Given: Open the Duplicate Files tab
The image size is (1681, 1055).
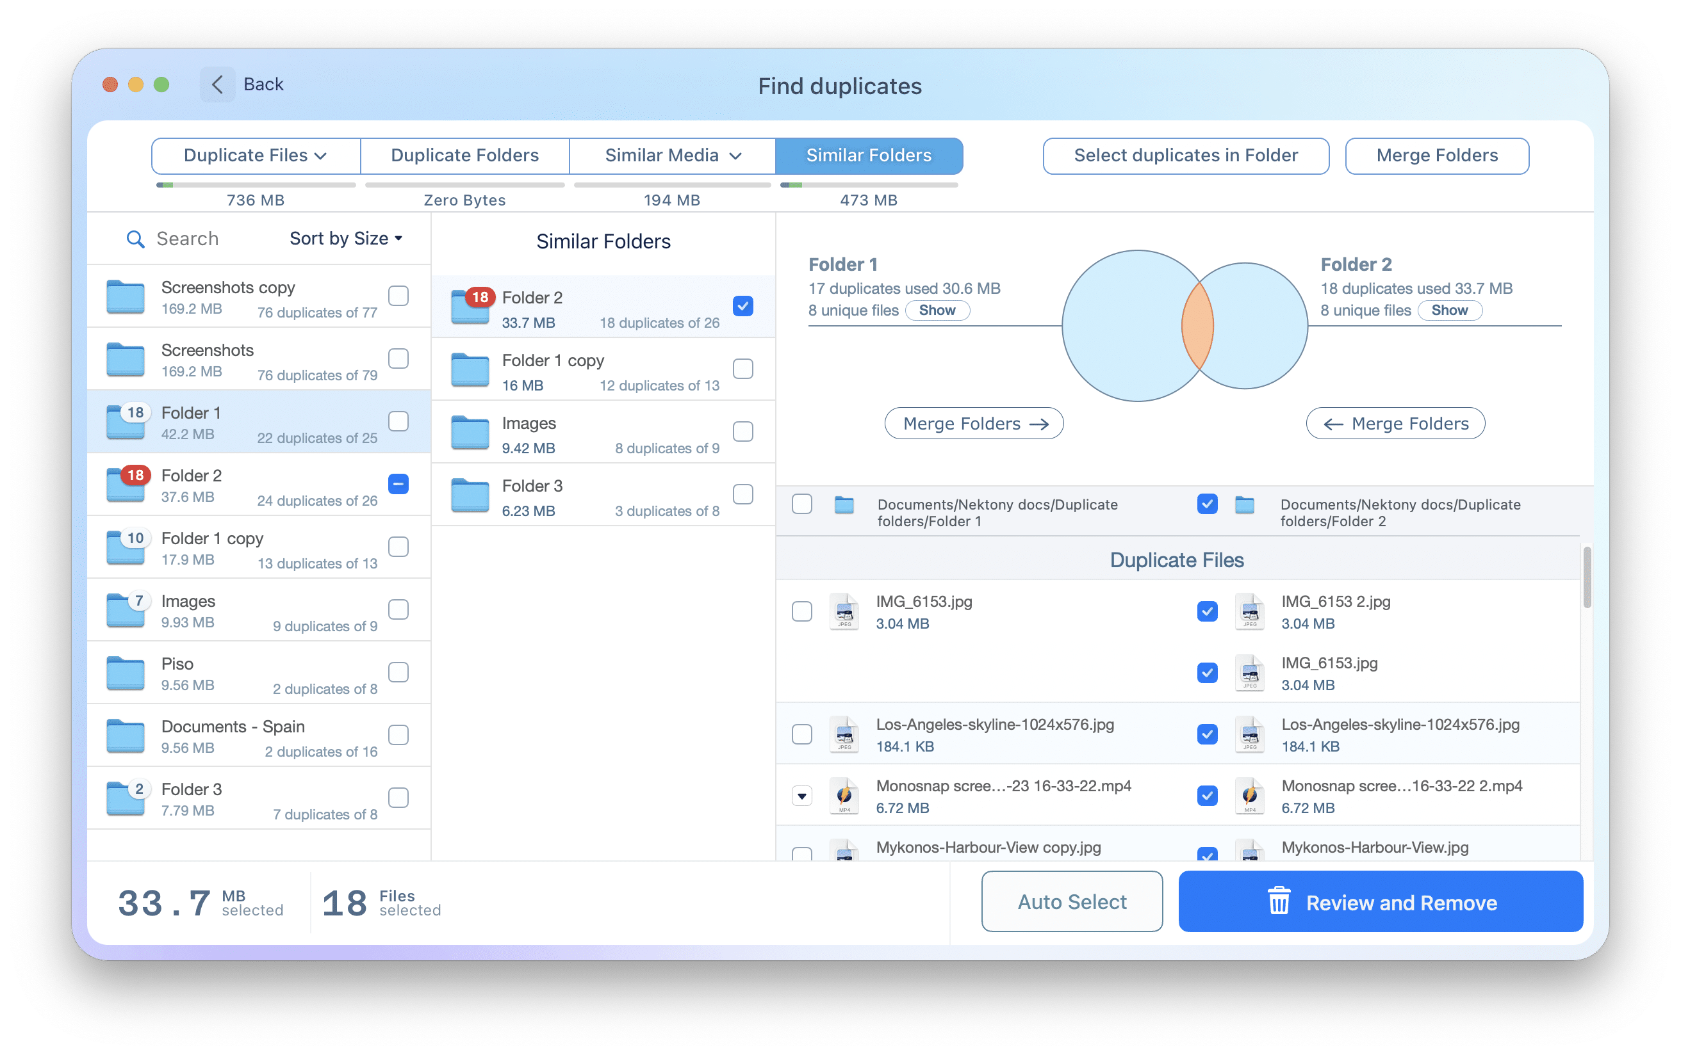Looking at the screenshot, I should click(x=256, y=156).
